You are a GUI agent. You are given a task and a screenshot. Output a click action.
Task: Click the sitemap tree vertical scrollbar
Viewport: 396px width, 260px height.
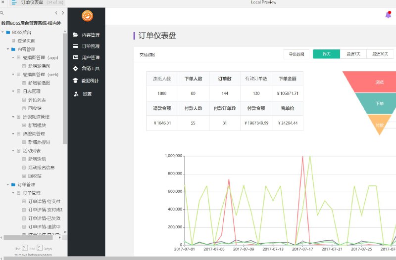(65, 88)
